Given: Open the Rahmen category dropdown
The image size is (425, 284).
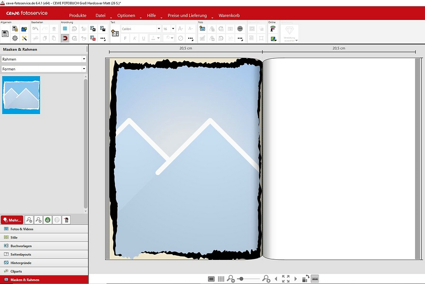Looking at the screenshot, I should [x=43, y=59].
